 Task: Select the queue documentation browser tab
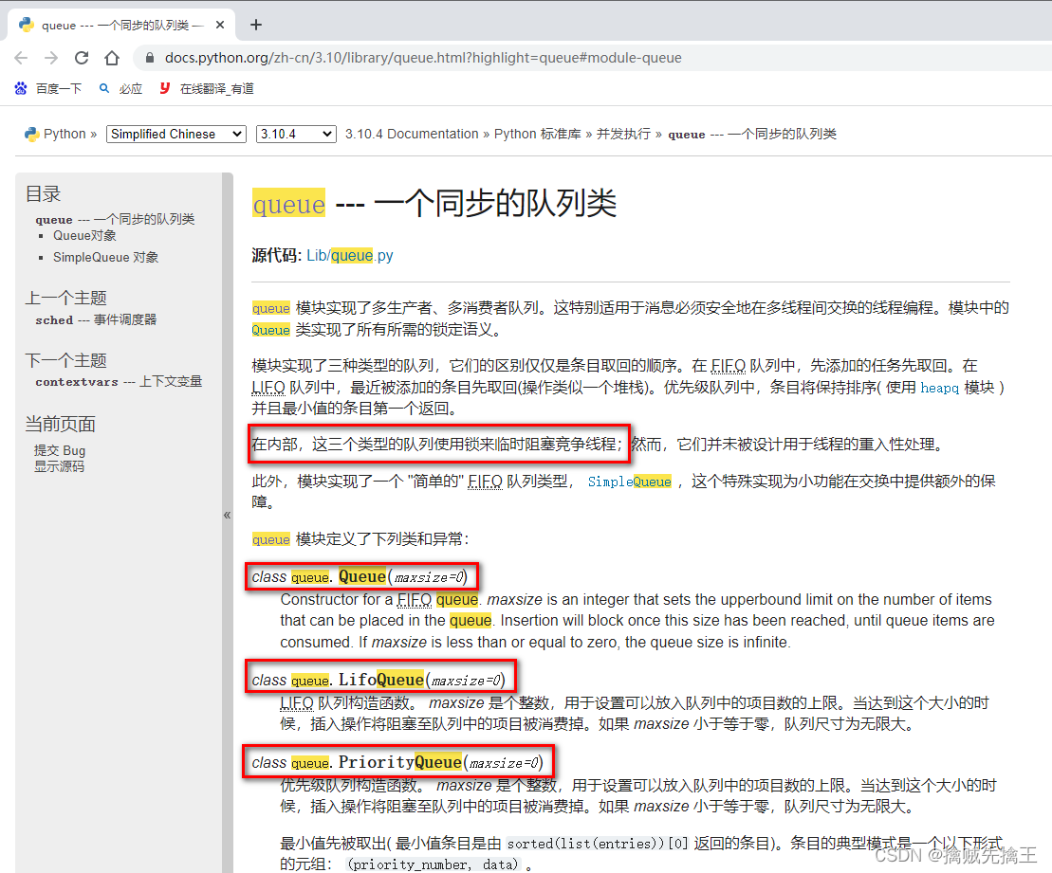click(x=121, y=25)
